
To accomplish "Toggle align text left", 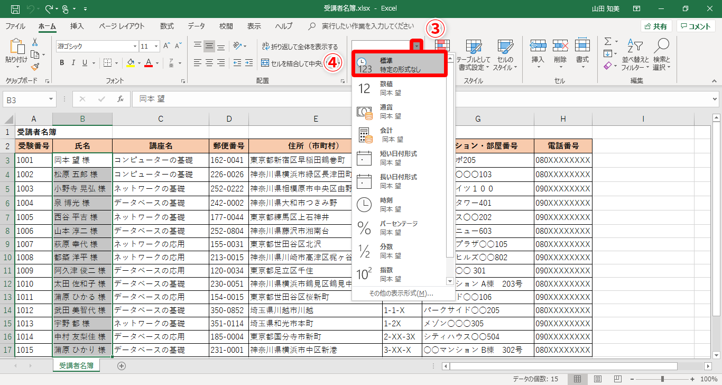I will click(198, 63).
